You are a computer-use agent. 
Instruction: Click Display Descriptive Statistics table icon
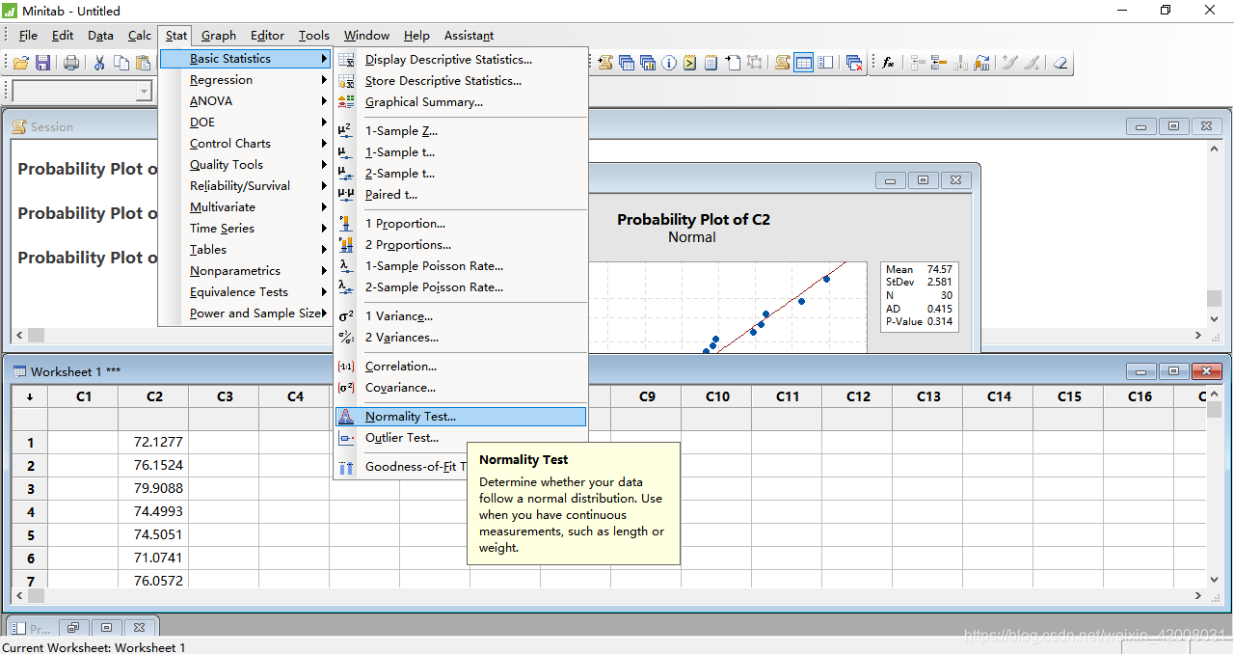tap(346, 60)
